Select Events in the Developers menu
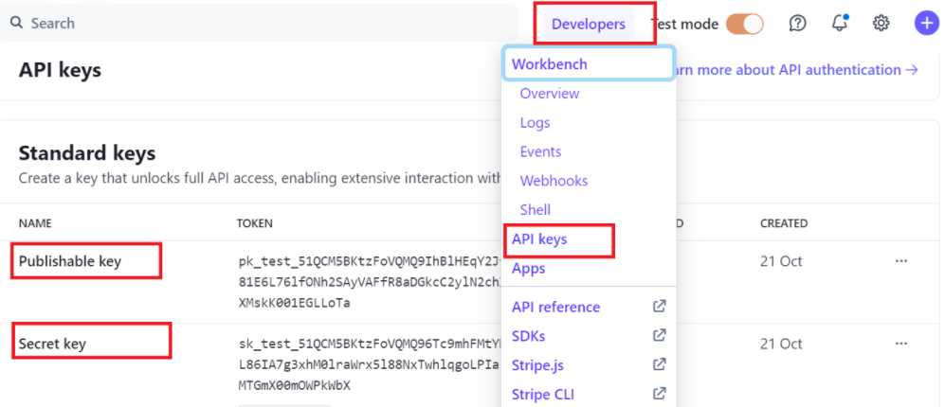The height and width of the screenshot is (407, 945). (540, 151)
